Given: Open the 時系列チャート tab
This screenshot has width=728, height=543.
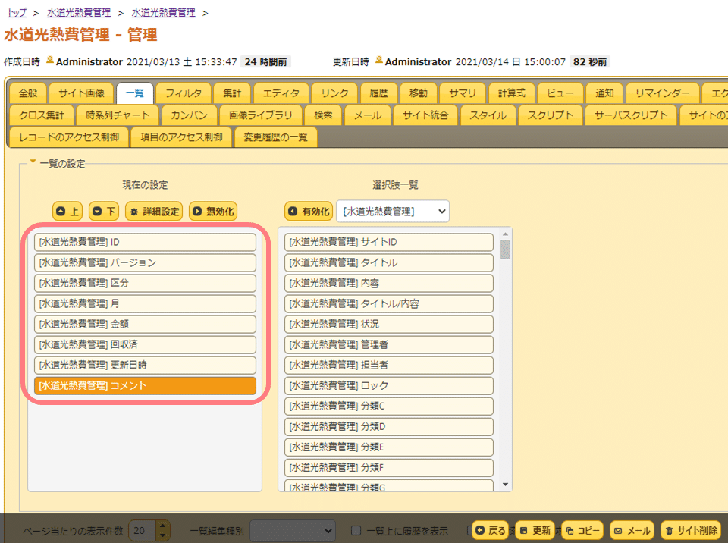Looking at the screenshot, I should (x=118, y=115).
